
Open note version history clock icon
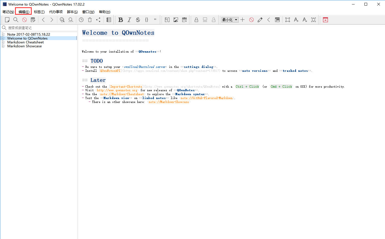[x=81, y=20]
